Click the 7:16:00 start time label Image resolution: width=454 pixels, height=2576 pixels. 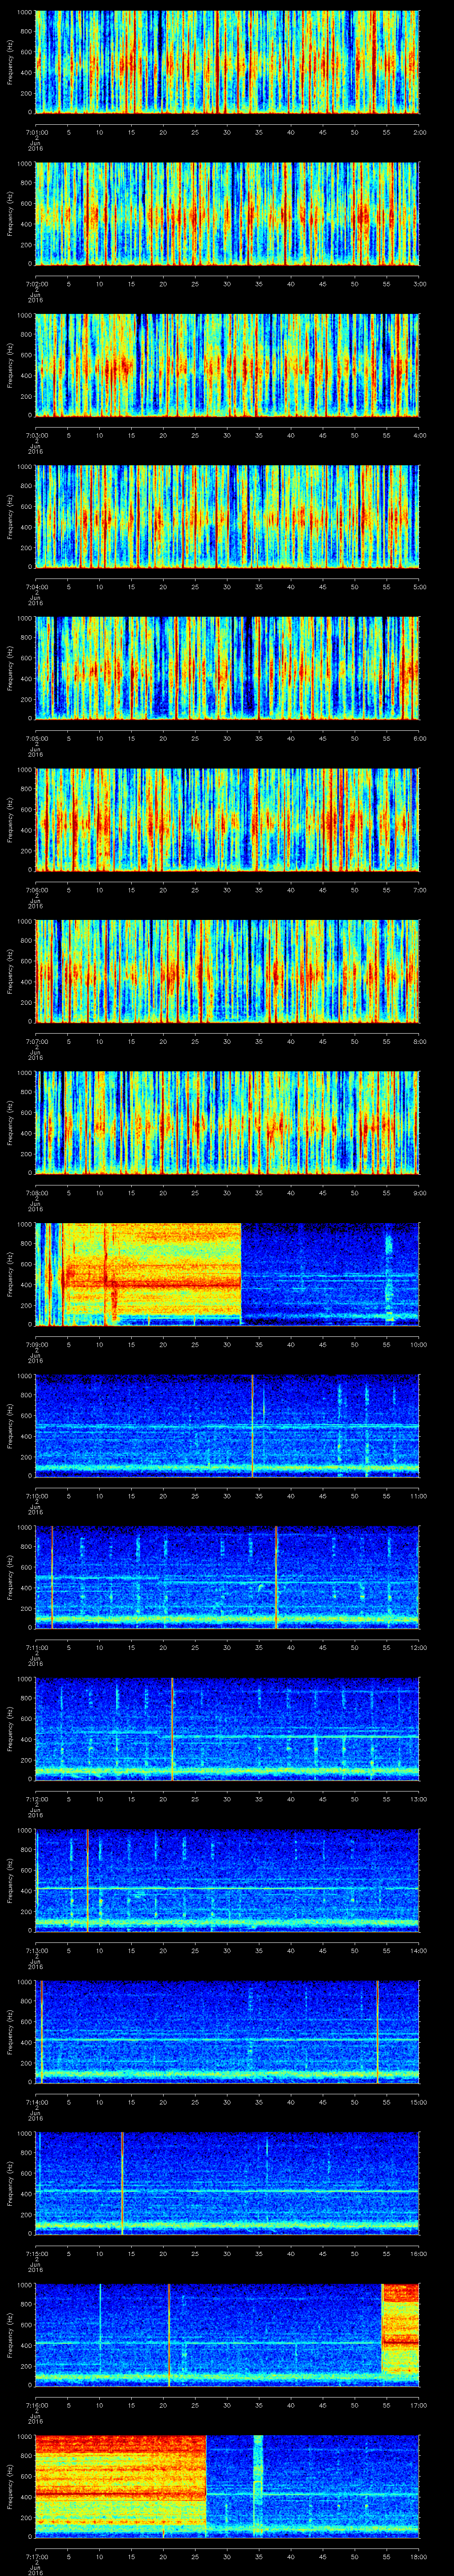point(36,2405)
